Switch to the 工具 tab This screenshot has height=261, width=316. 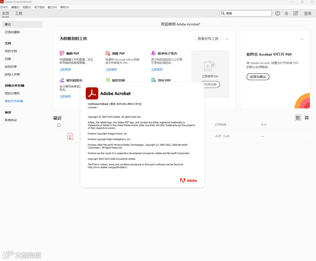(x=18, y=13)
